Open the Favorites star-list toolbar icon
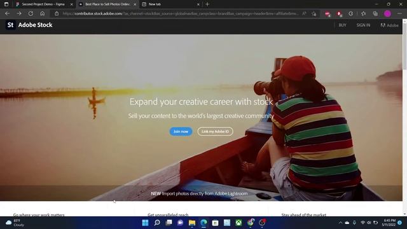 (363, 13)
